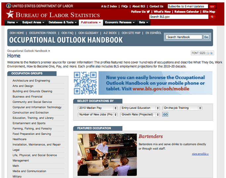Select Business and Financial group
Image resolution: width=226 pixels, height=178 pixels.
(27, 97)
